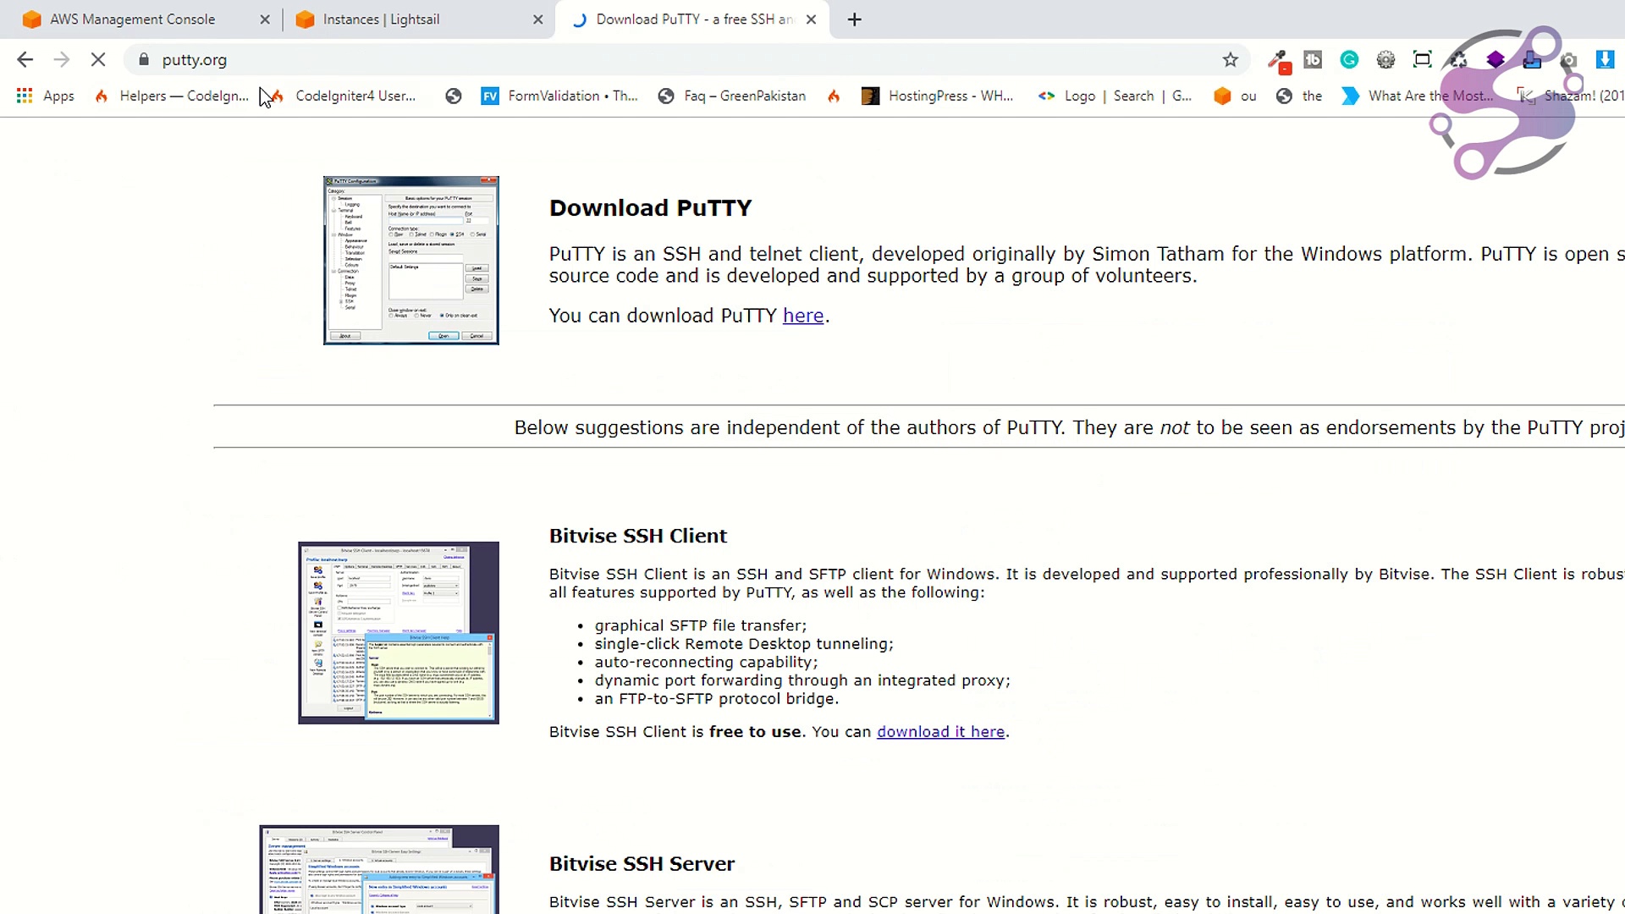Screen dimensions: 1625x914
Task: Click the 'here' PuTTY download link
Action: (802, 316)
